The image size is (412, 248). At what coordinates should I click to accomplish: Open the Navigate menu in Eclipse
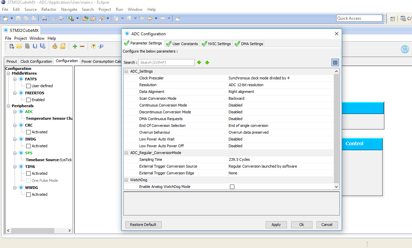click(x=69, y=9)
